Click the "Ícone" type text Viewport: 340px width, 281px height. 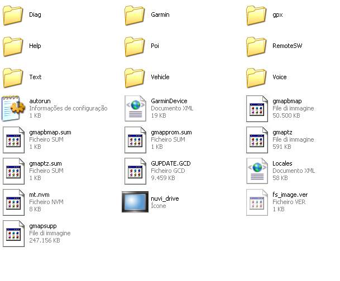point(159,206)
